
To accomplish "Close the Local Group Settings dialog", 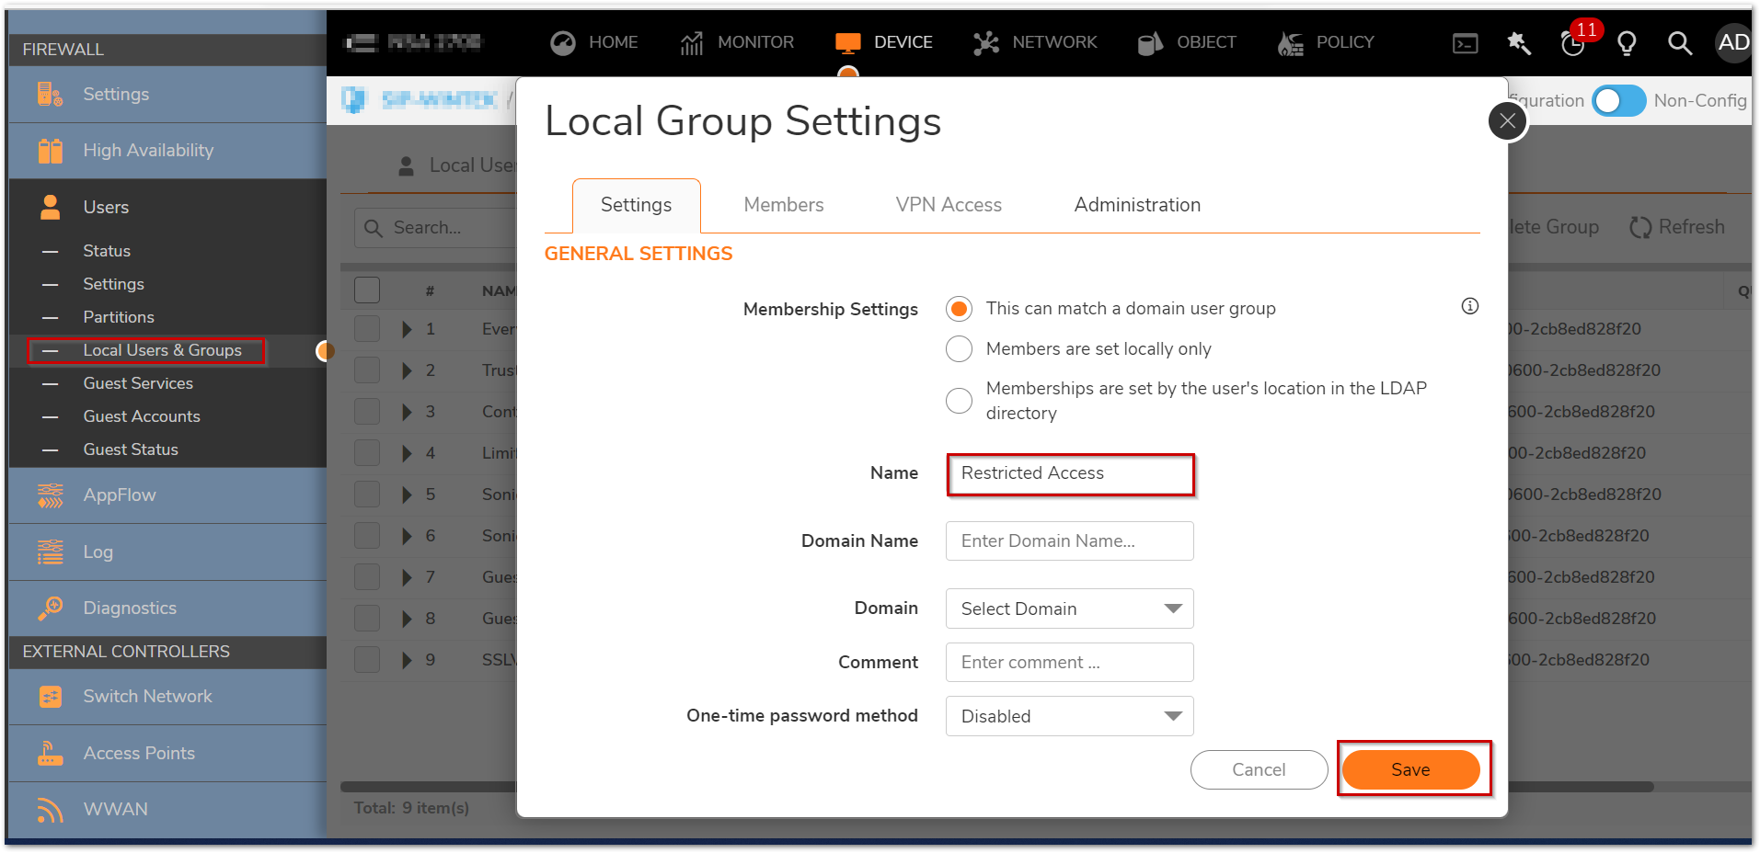I will click(1507, 120).
